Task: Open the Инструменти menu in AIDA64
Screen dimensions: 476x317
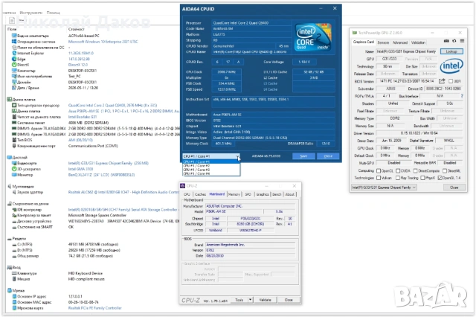Action: tap(31, 13)
